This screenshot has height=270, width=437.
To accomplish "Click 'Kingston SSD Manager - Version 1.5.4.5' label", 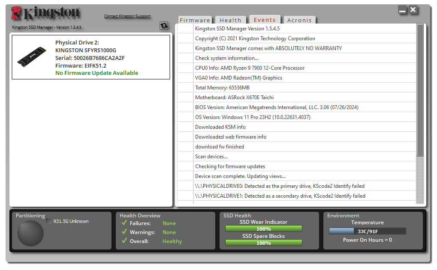I will [x=47, y=27].
